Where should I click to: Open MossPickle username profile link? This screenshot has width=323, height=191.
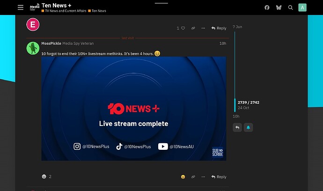coord(51,44)
